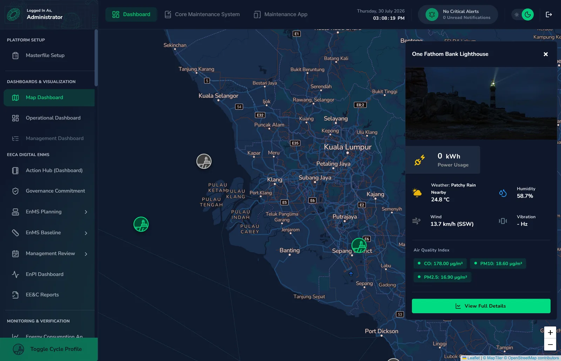This screenshot has height=361, width=561.
Task: Click the Operational Dashboard grid icon
Action: point(15,118)
